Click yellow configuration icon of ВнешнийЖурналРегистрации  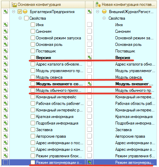(104, 11)
